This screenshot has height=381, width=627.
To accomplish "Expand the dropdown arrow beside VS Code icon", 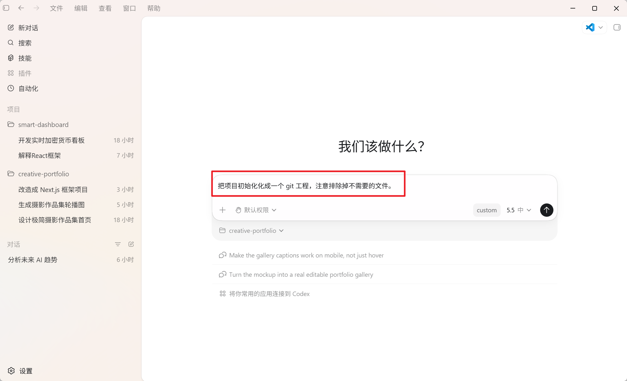I will 601,27.
